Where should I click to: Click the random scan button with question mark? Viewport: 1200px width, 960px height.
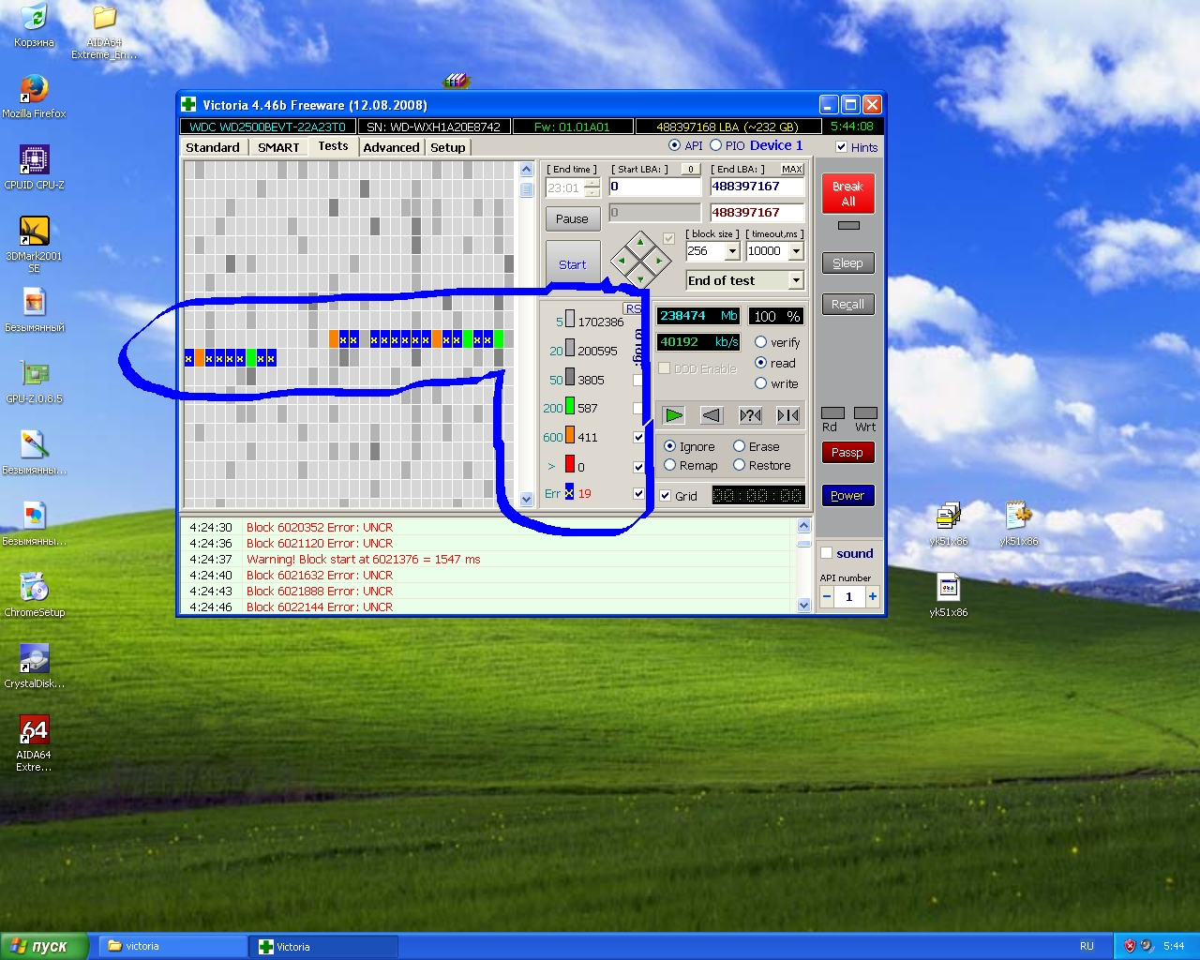pyautogui.click(x=750, y=415)
